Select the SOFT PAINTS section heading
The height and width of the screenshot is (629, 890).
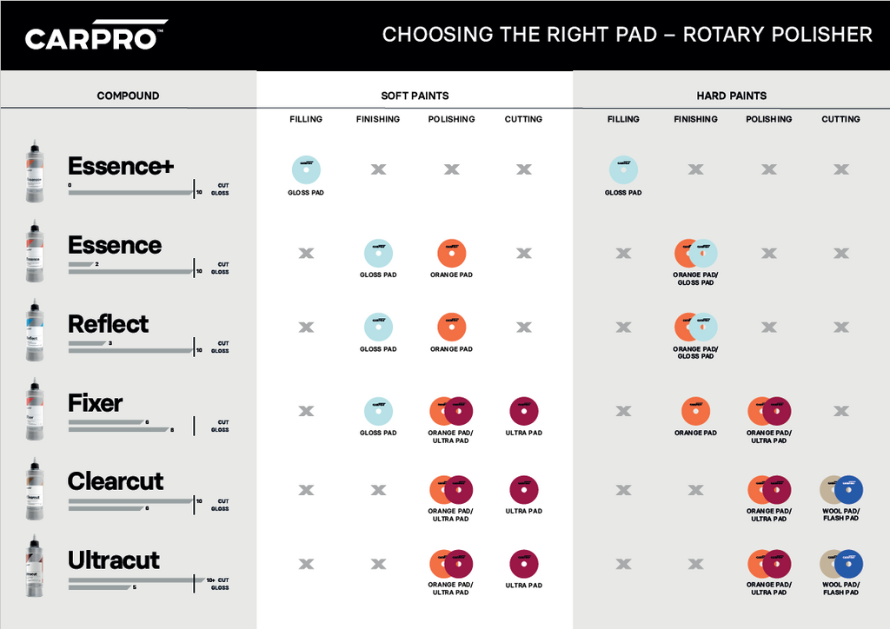[x=415, y=96]
